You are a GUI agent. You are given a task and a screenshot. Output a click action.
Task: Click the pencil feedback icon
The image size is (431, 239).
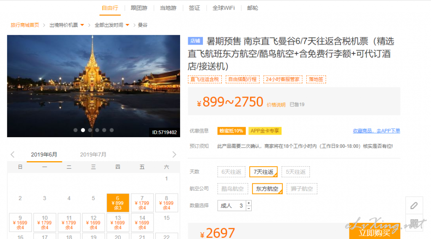[414, 205]
